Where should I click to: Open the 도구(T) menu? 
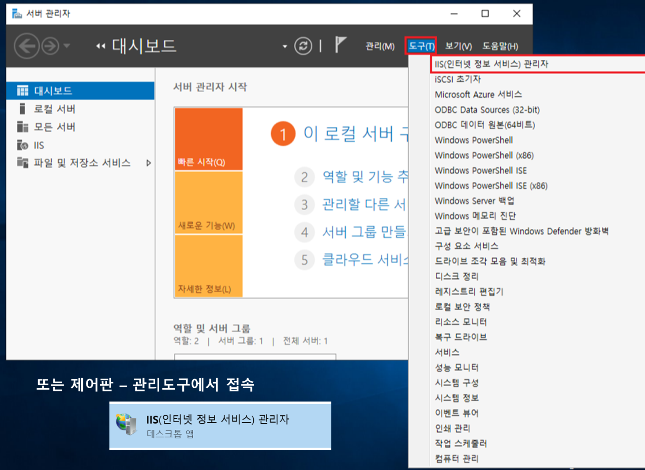coord(421,46)
